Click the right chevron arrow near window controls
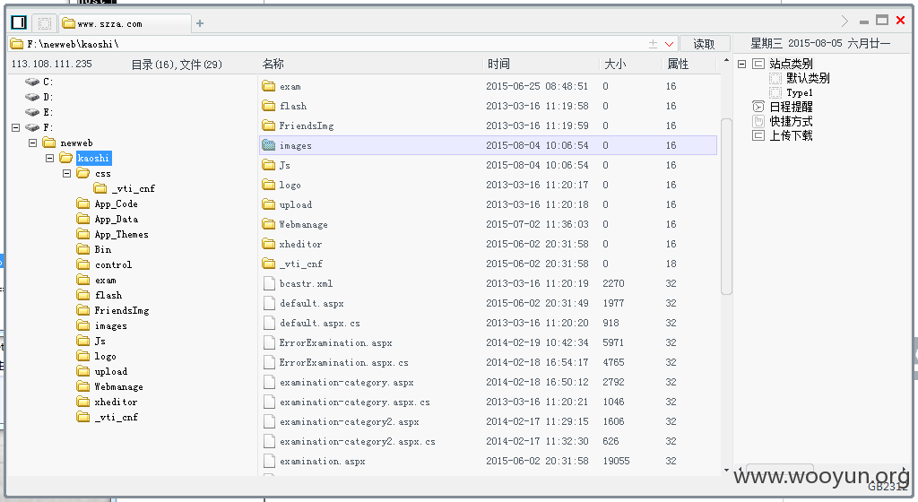 pyautogui.click(x=844, y=21)
